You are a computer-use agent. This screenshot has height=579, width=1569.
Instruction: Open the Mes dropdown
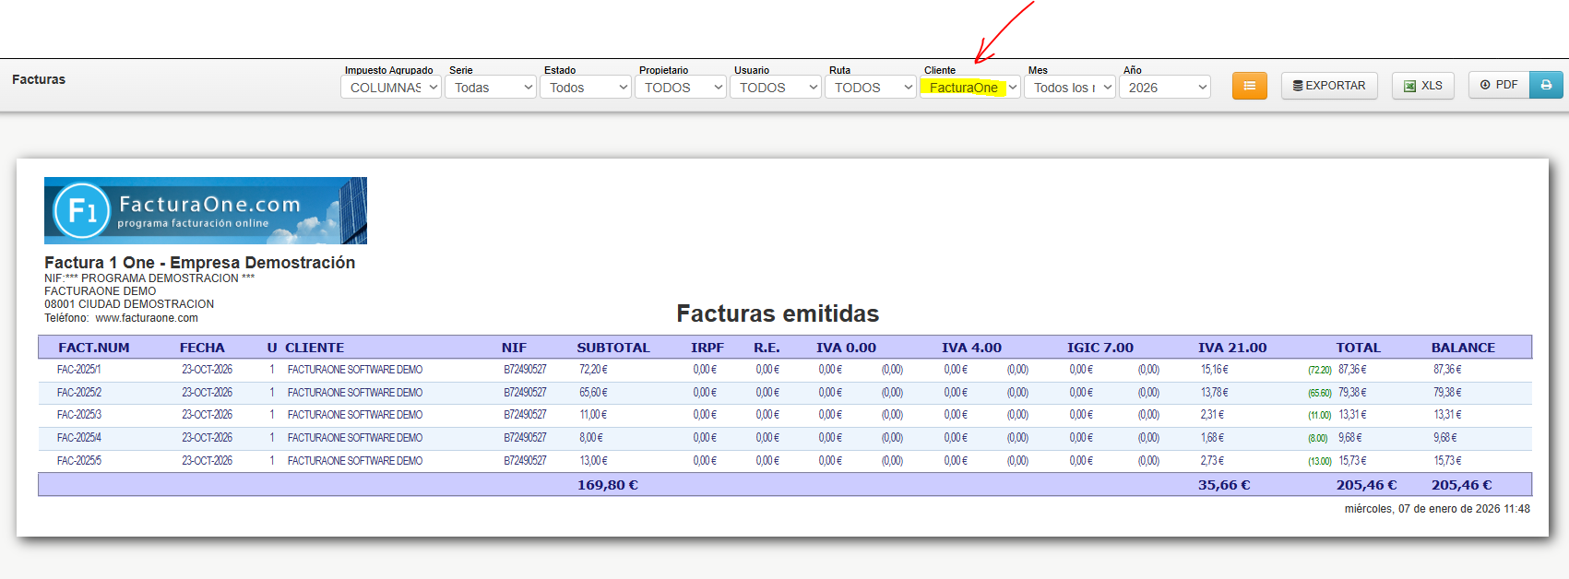point(1070,87)
